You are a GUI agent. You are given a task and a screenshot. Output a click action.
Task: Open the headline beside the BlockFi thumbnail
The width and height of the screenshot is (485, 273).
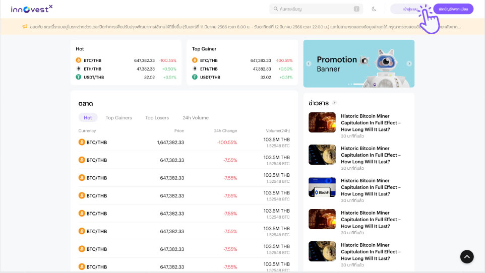[x=371, y=187]
